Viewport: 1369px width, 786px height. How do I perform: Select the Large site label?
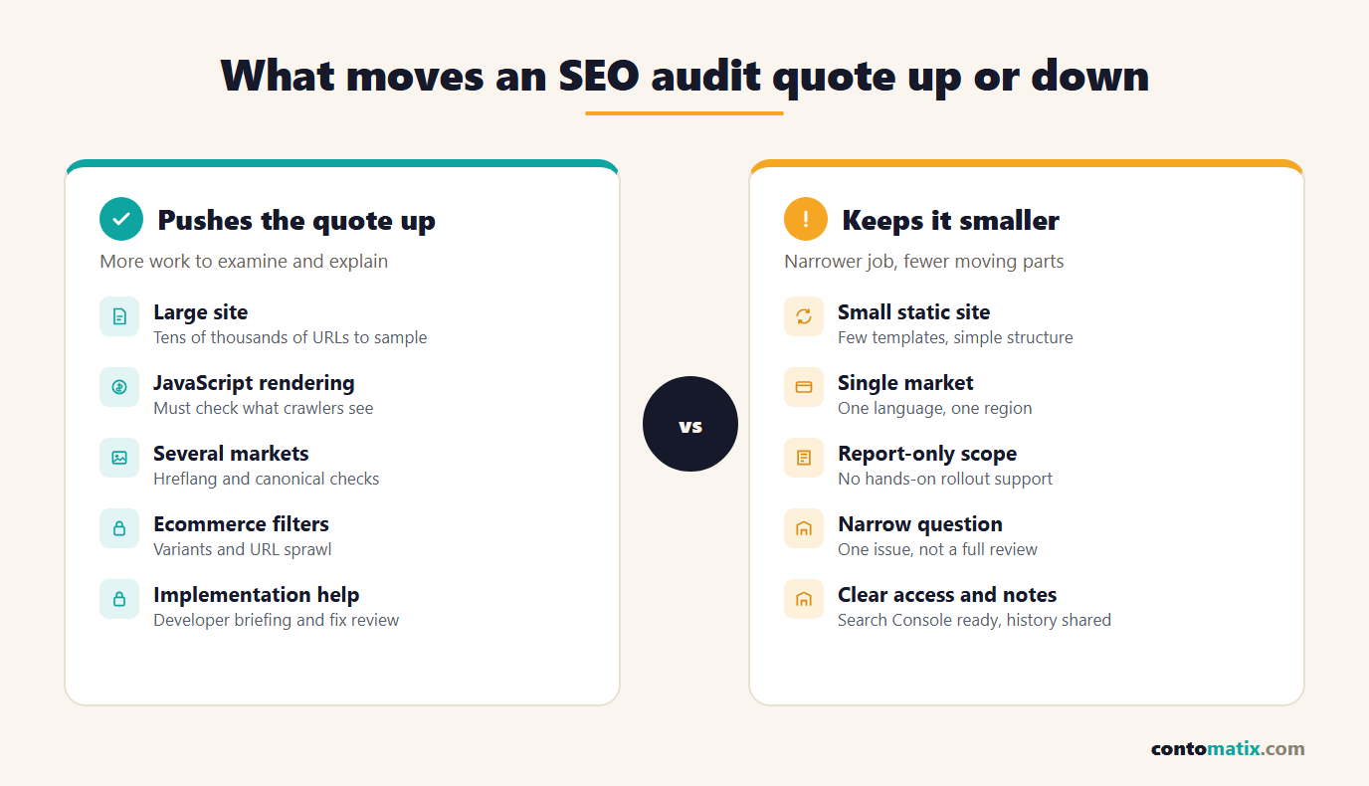(x=201, y=312)
